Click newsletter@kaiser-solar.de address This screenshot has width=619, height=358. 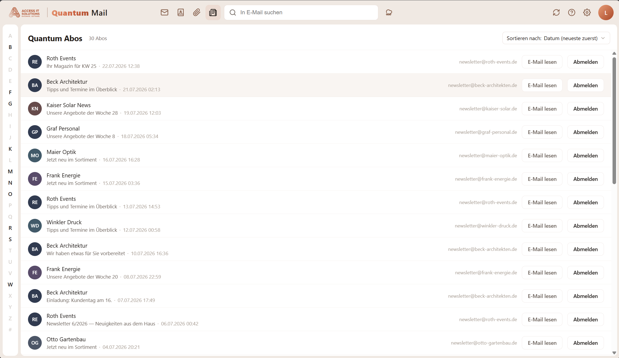click(x=488, y=109)
